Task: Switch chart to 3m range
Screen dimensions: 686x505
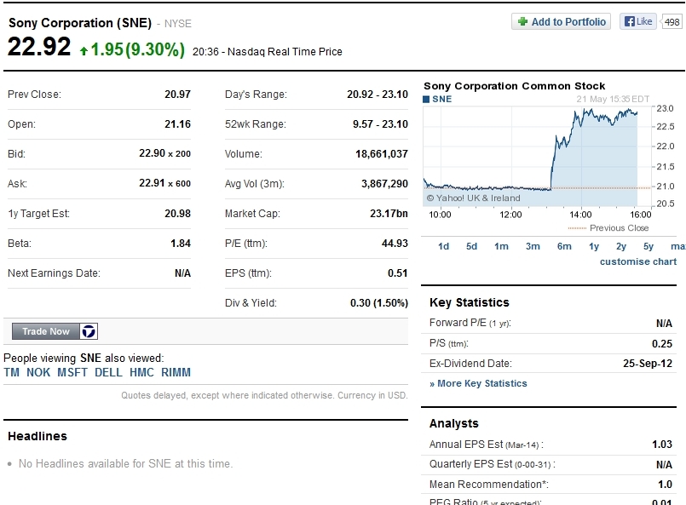Action: point(533,247)
